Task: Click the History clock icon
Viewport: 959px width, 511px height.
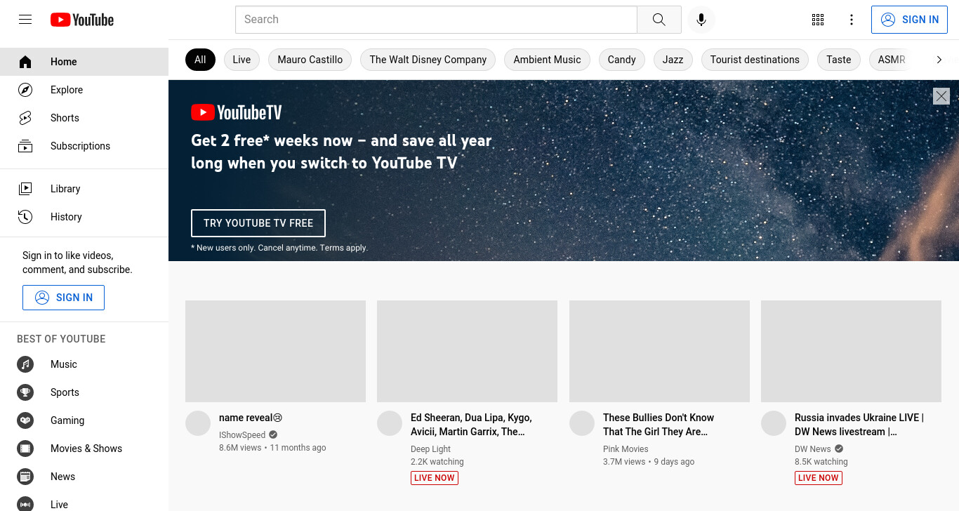Action: pyautogui.click(x=25, y=217)
